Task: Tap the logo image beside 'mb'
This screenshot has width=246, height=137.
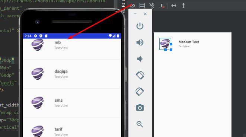Action: click(x=38, y=45)
